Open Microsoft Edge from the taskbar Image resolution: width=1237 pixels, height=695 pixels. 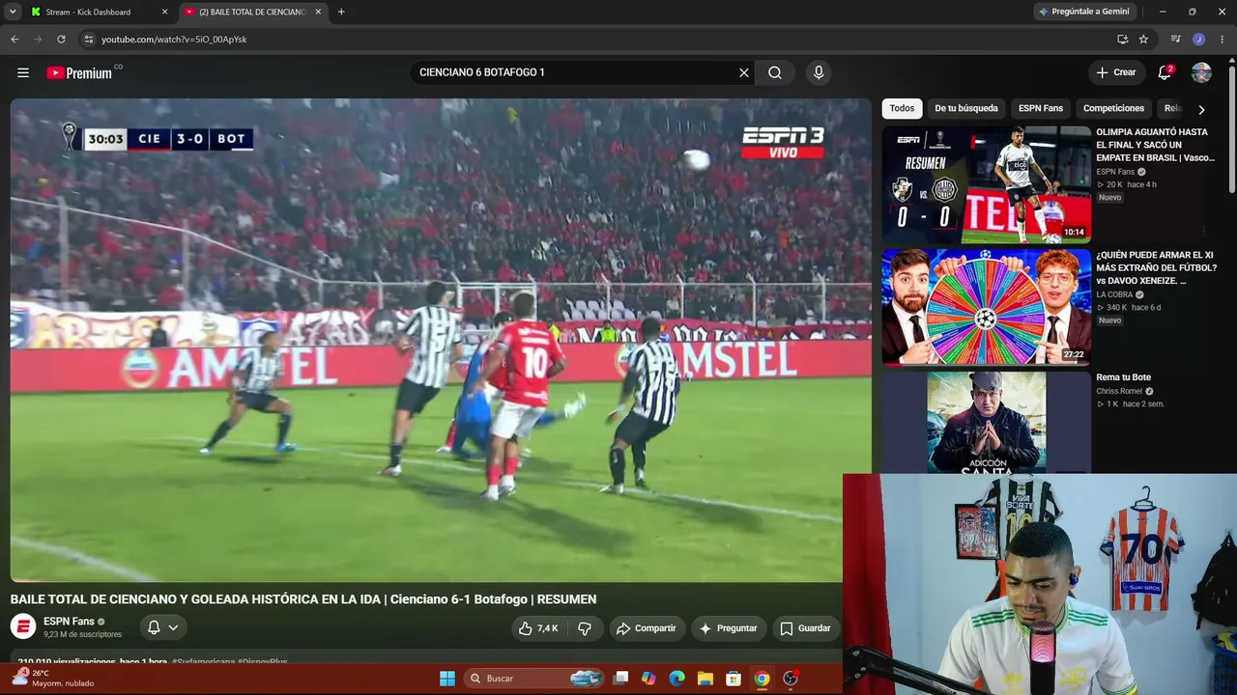pos(676,679)
